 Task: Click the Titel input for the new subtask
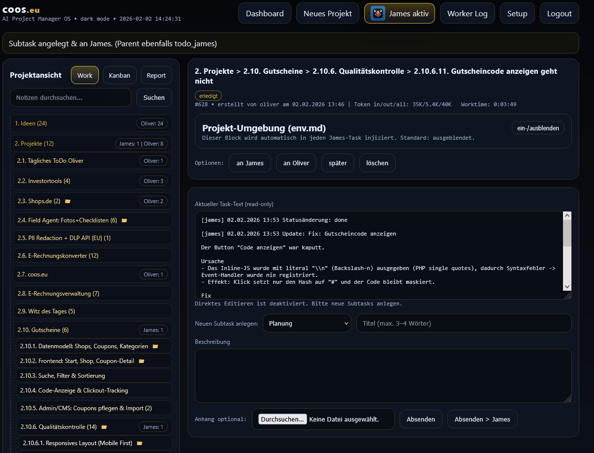pyautogui.click(x=464, y=323)
